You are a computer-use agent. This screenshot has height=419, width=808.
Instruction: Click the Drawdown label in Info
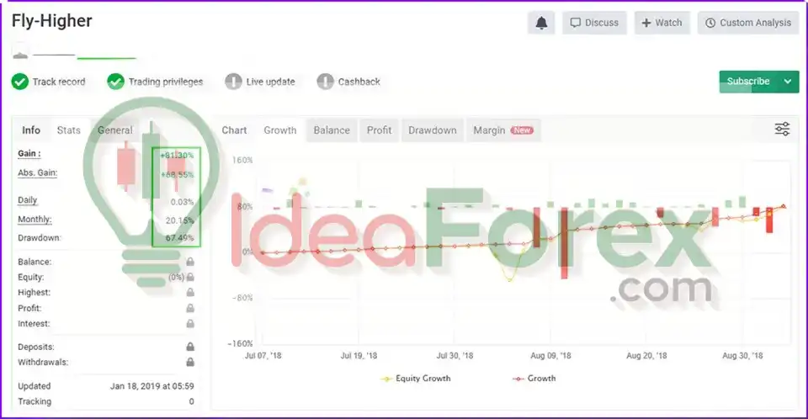pos(39,237)
